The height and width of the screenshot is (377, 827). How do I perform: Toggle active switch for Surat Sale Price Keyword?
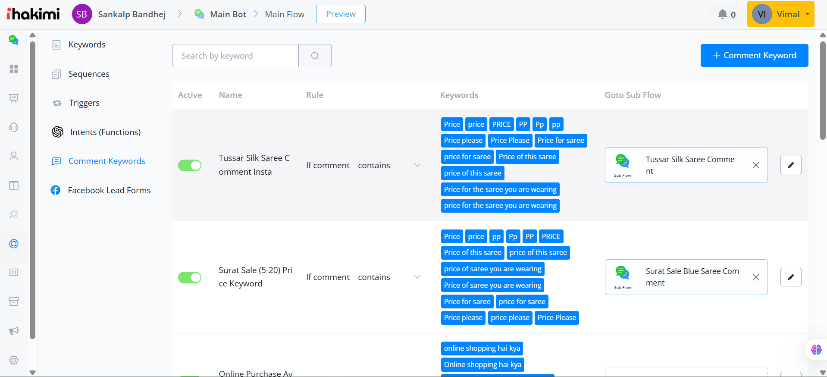(x=190, y=277)
